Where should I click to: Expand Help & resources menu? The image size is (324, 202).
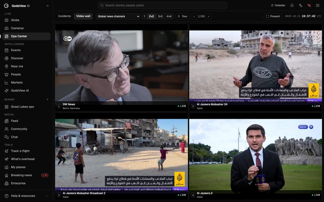[26, 196]
